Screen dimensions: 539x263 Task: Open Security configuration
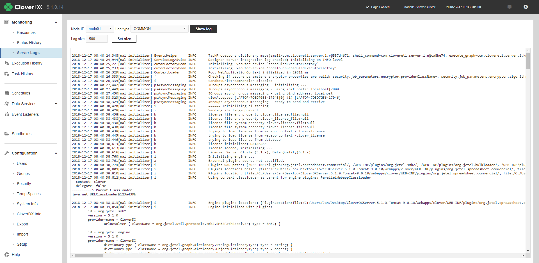click(24, 184)
